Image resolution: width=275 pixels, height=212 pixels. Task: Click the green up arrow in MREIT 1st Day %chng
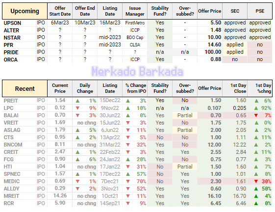pyautogui.click(x=256, y=196)
